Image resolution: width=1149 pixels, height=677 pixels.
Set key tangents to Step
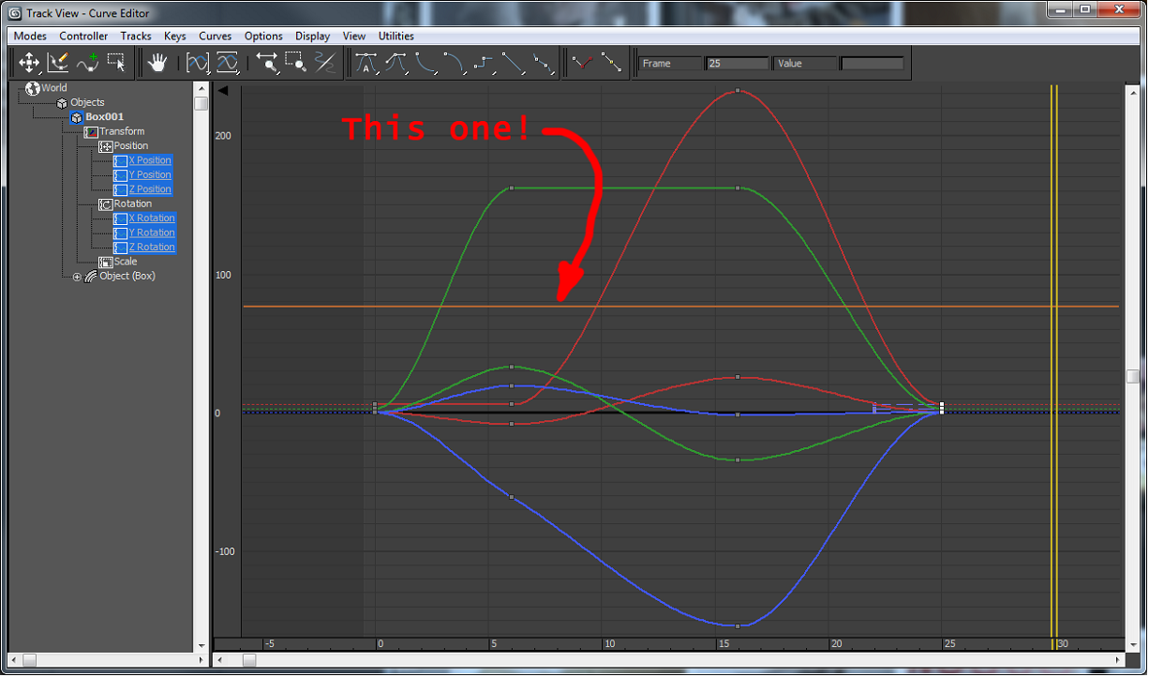pos(483,63)
